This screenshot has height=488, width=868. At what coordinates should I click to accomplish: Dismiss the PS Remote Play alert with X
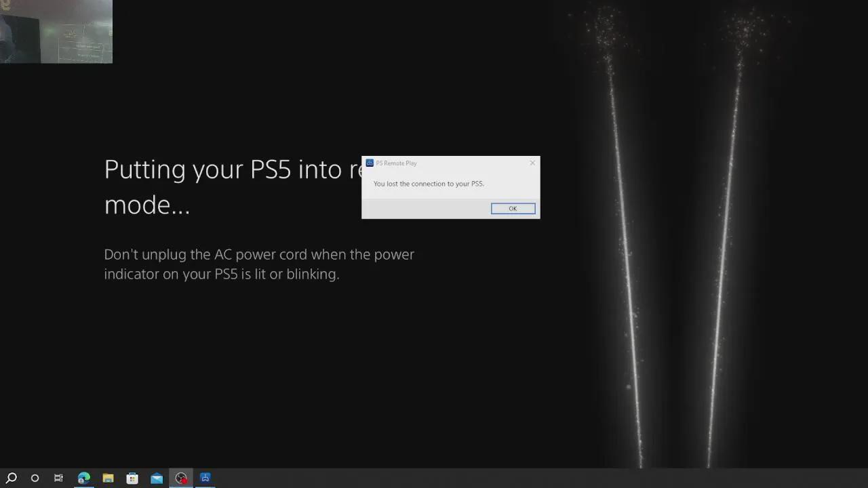[x=532, y=163]
